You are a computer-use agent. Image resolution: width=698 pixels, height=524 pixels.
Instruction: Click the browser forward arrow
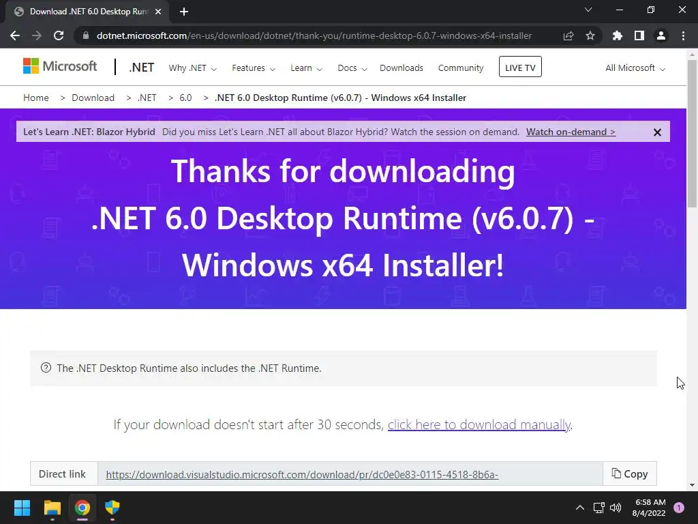[37, 35]
